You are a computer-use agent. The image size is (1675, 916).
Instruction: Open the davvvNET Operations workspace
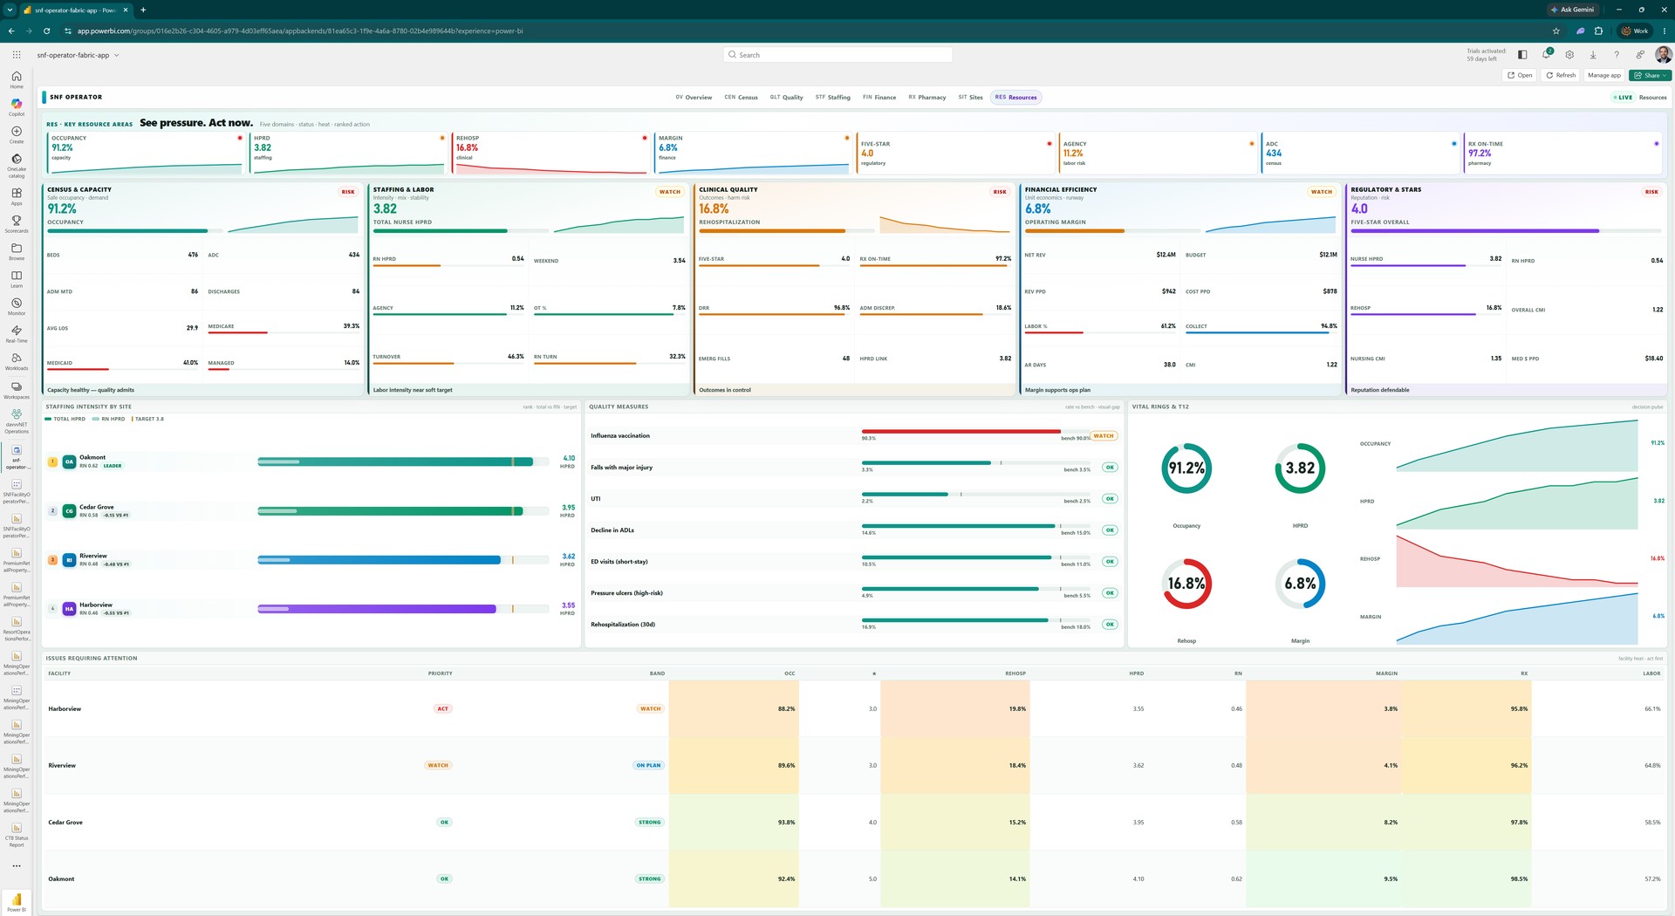(x=17, y=421)
